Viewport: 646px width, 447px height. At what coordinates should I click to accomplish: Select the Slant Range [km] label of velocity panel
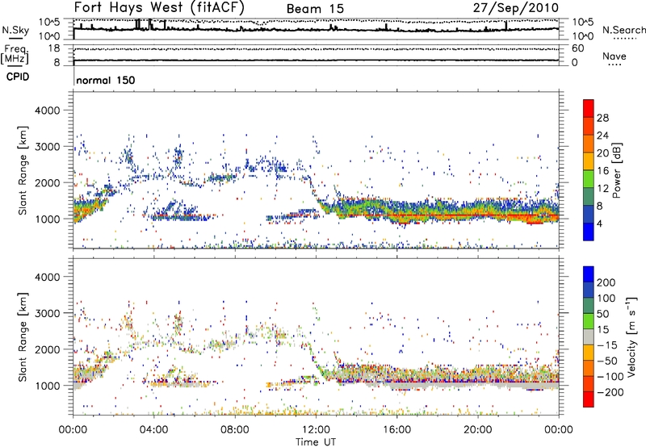[23, 337]
